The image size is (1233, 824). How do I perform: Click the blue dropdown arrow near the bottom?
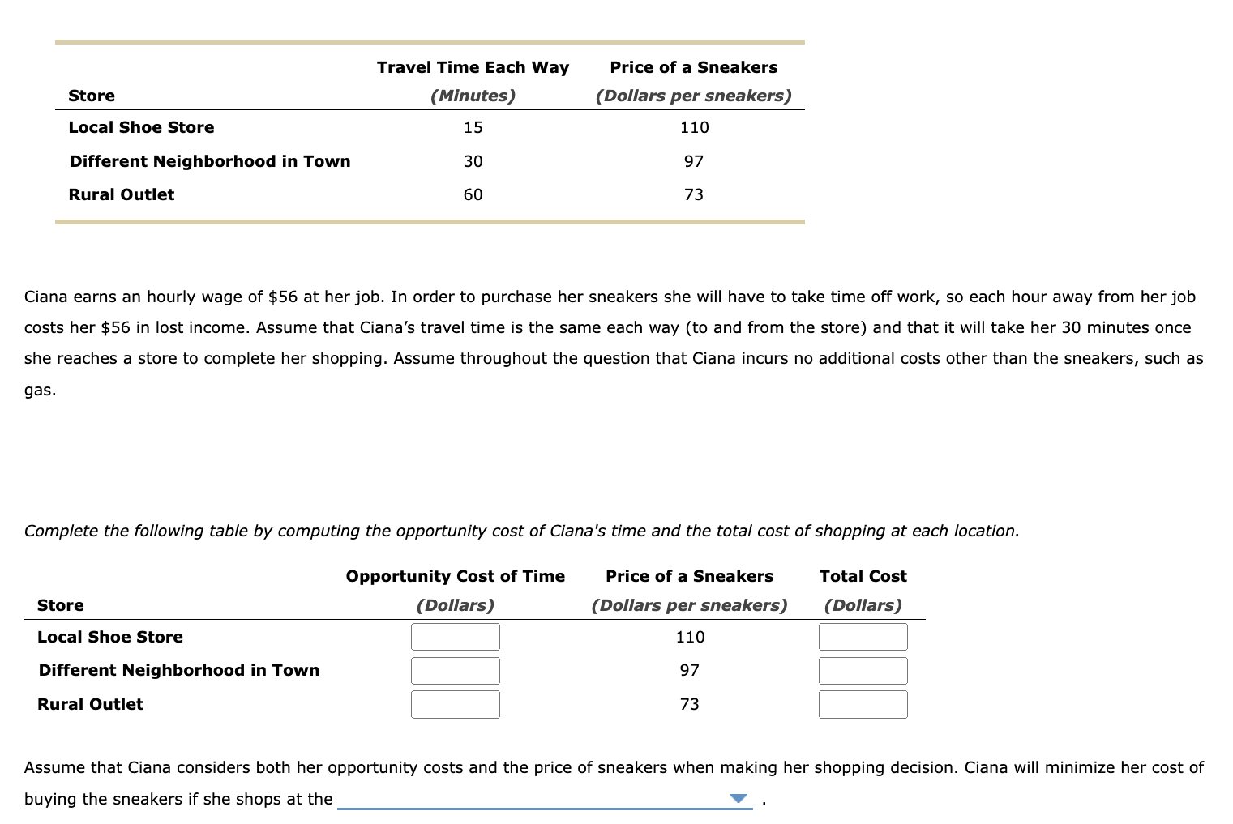738,798
